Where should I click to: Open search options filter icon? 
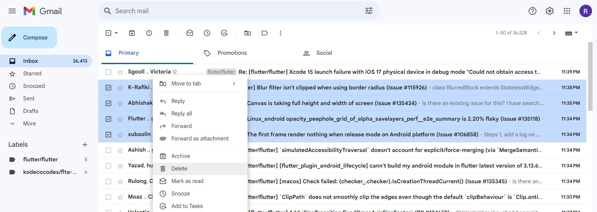[x=369, y=11]
